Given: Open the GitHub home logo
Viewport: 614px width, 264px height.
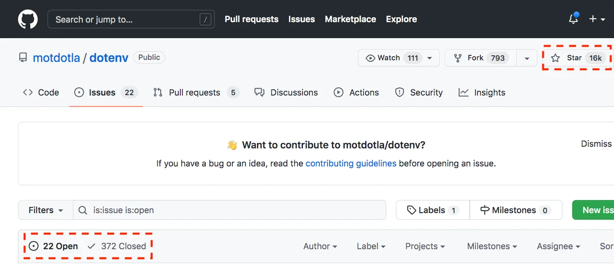Looking at the screenshot, I should tap(28, 19).
